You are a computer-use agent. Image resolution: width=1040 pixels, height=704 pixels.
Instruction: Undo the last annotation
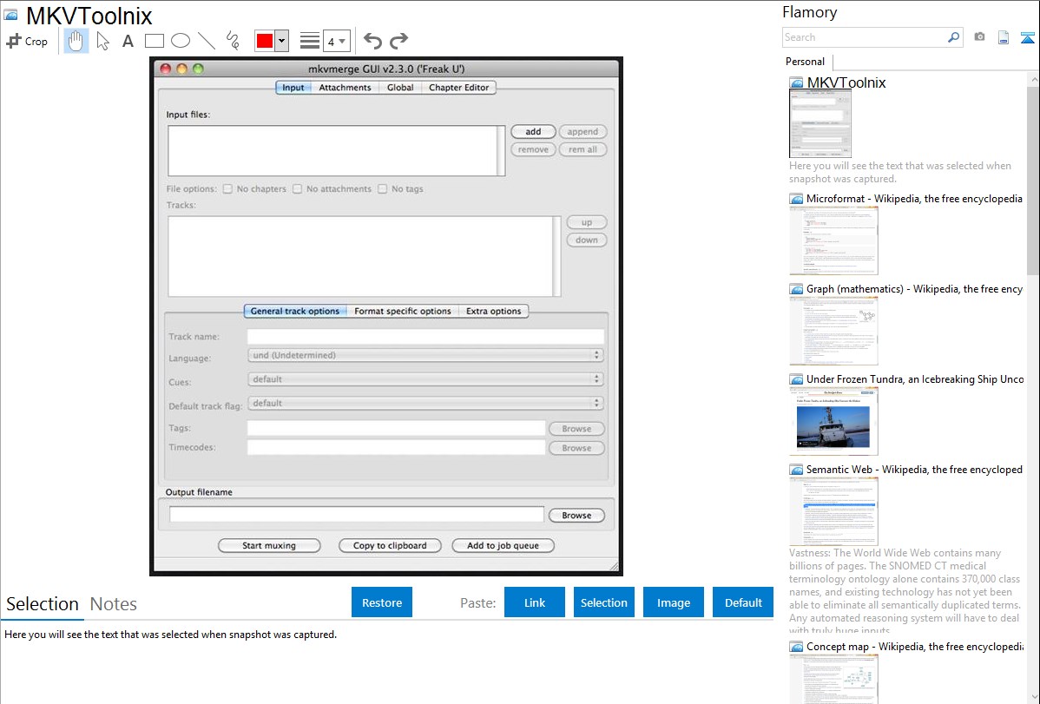(x=372, y=41)
